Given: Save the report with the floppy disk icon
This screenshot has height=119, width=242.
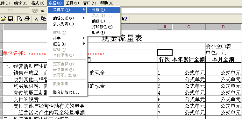Looking at the screenshot, I should (x=11, y=19).
